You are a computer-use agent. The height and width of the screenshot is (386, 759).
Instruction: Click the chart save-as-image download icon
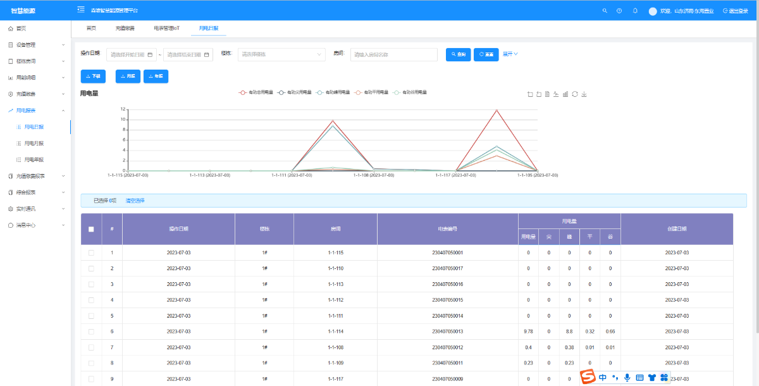coord(584,94)
